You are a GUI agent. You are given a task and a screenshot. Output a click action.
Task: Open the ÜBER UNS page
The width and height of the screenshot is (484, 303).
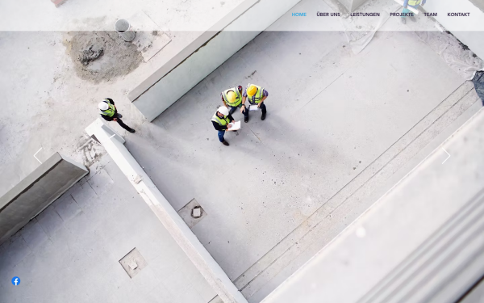click(328, 15)
